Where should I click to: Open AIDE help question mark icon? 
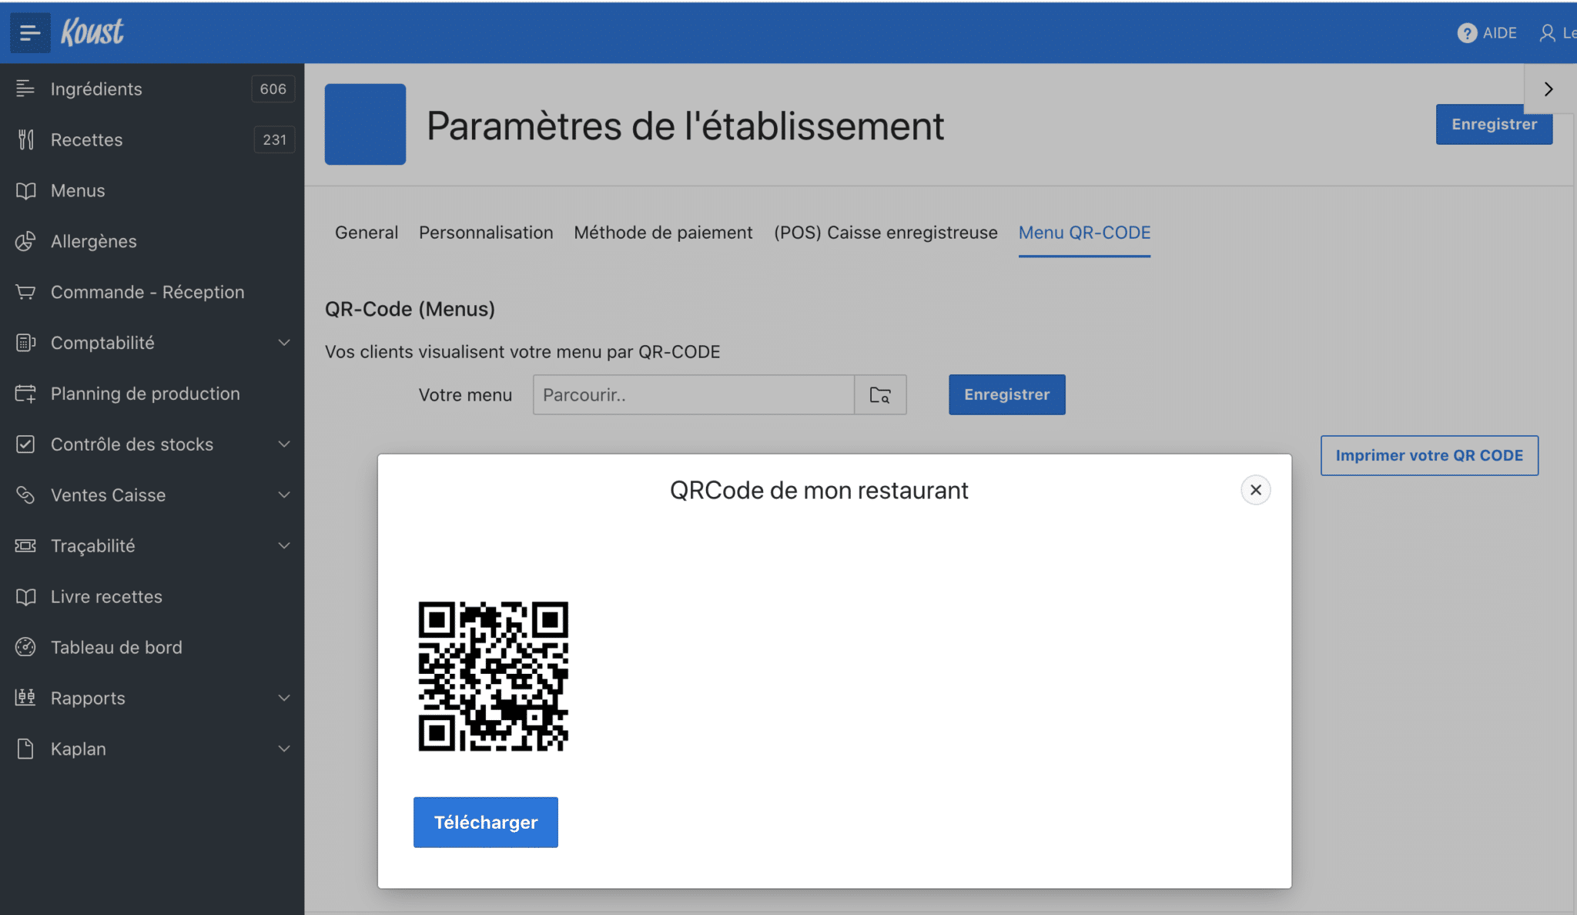[x=1467, y=33]
